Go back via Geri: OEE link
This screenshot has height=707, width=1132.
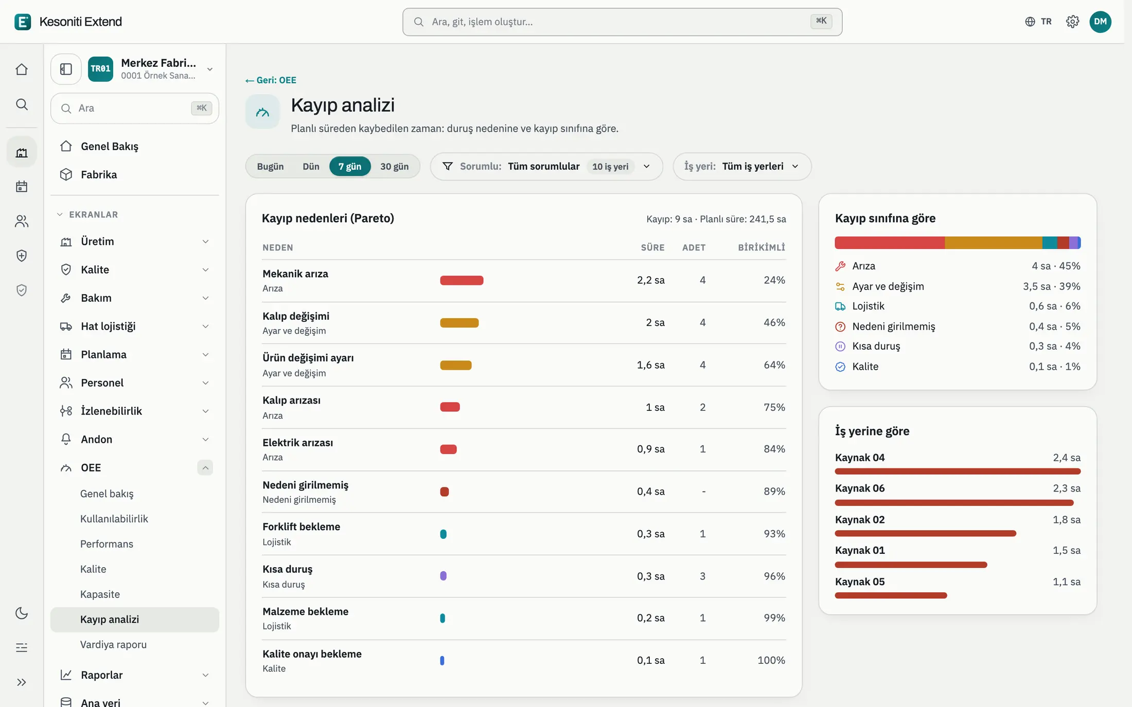click(271, 80)
